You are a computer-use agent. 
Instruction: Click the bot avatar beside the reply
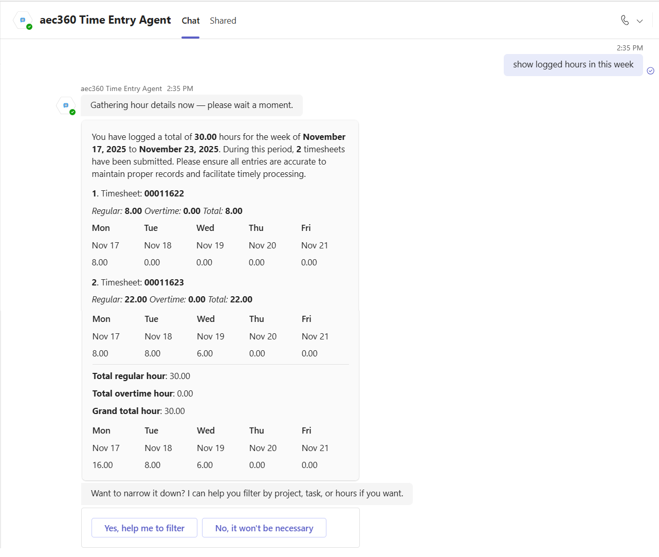click(66, 105)
